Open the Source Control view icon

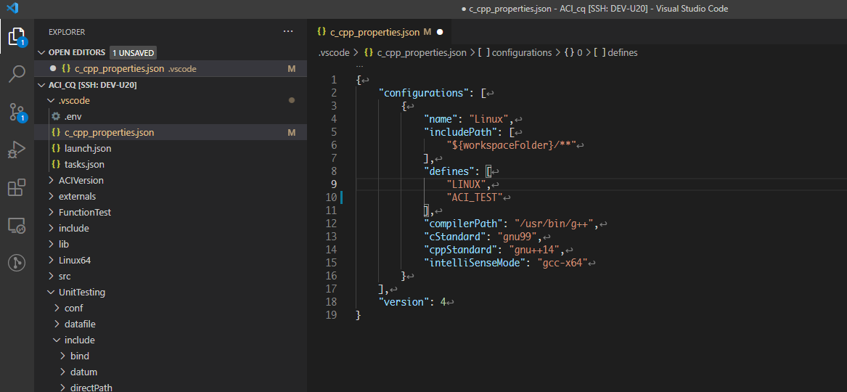(x=17, y=113)
